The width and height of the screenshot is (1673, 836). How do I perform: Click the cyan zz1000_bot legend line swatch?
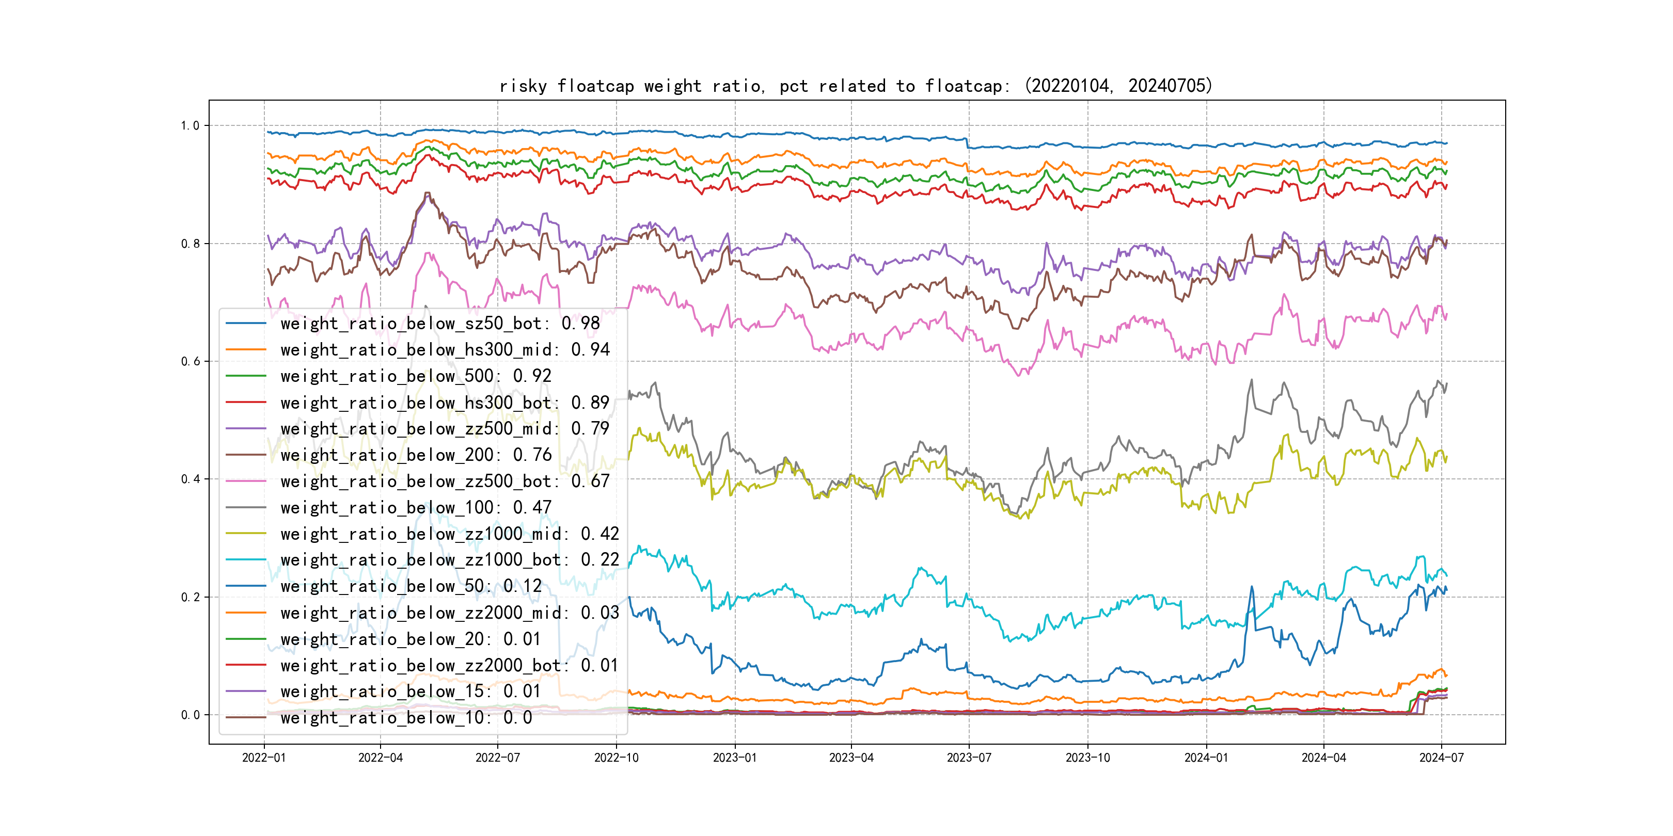(245, 560)
